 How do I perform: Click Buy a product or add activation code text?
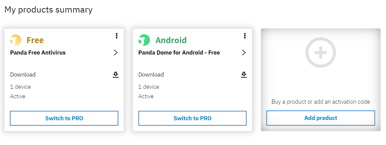click(320, 102)
